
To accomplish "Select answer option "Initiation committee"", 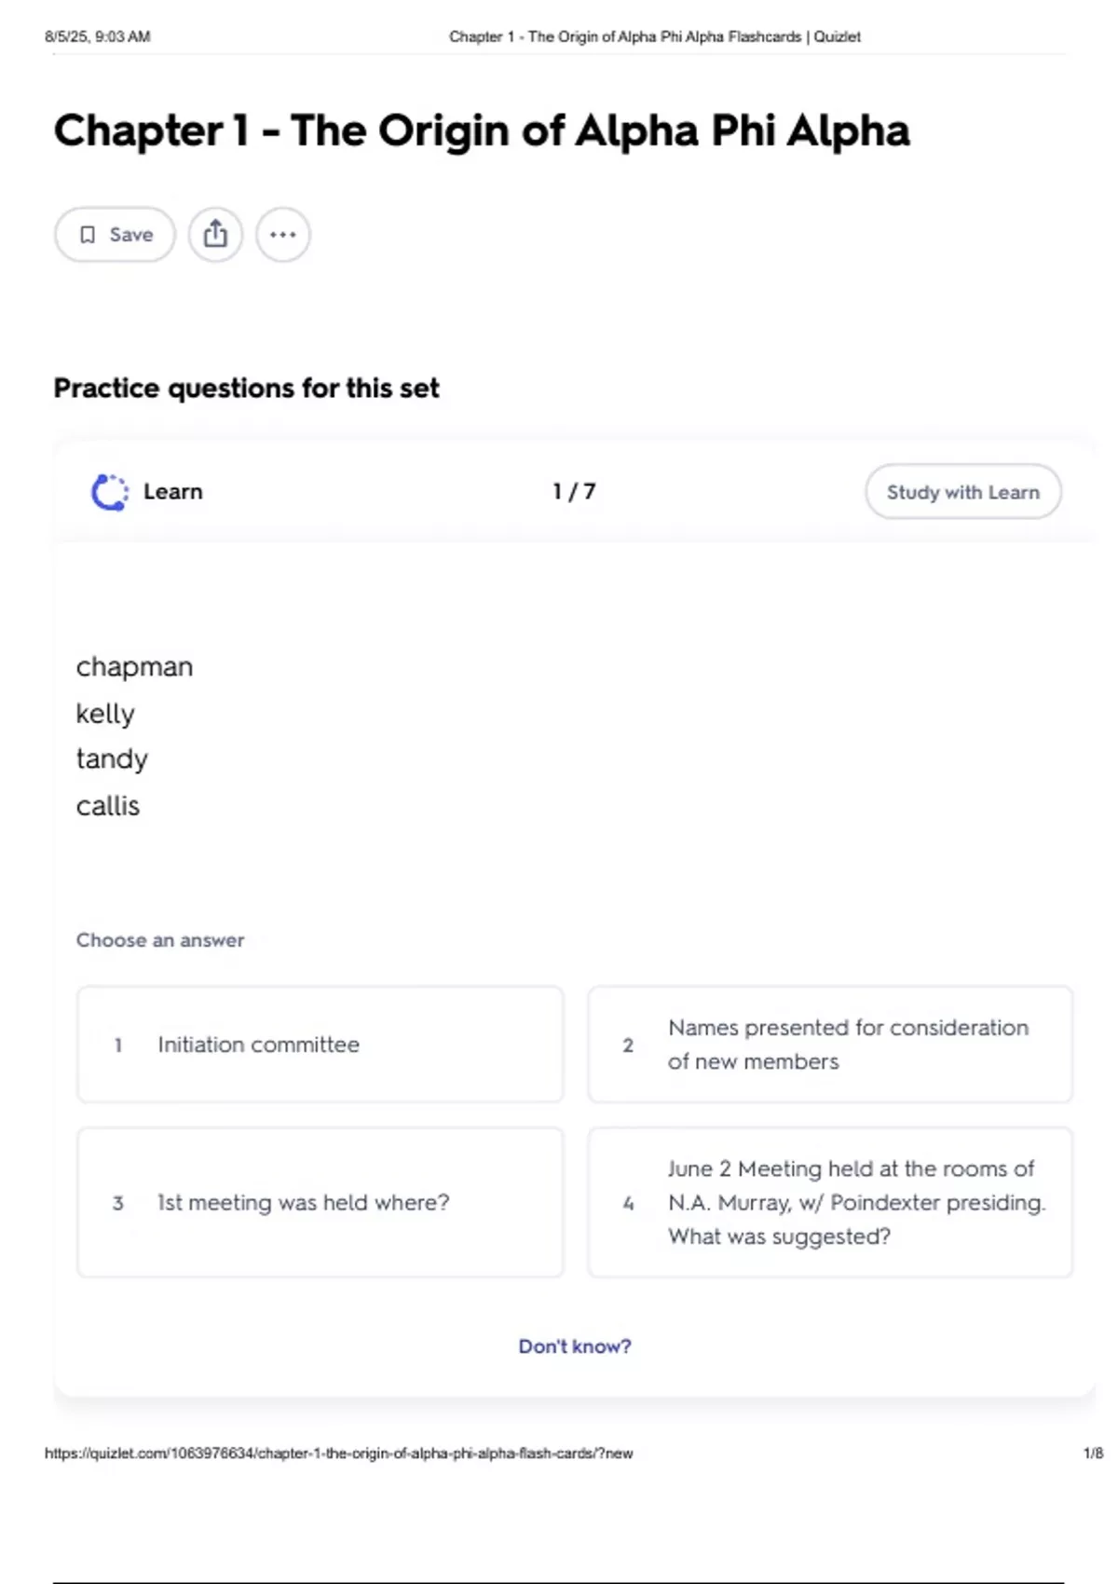I will pos(320,1045).
